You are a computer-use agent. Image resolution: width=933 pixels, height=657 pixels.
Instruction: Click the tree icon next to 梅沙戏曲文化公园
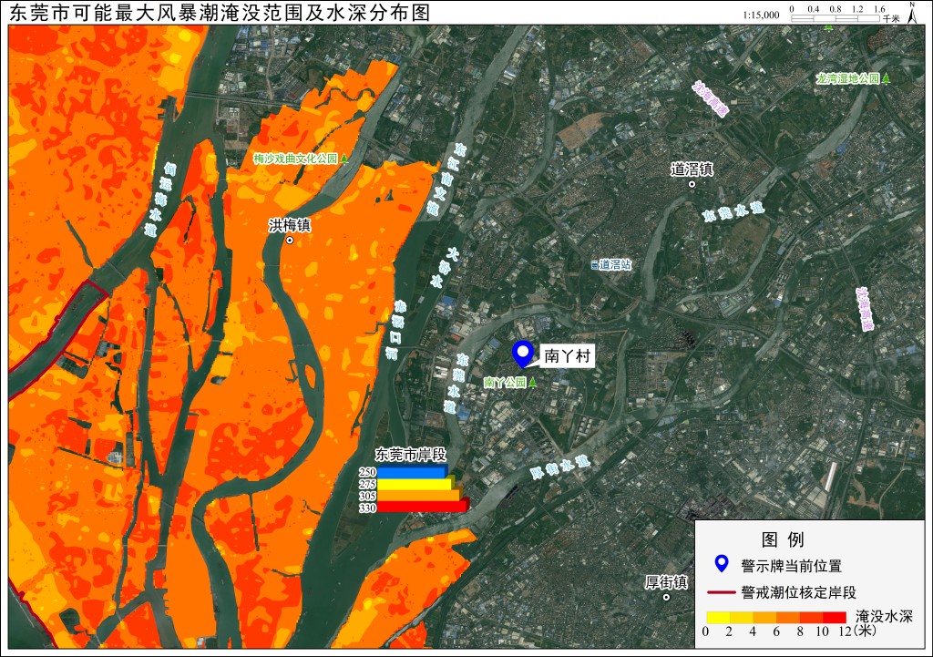(343, 159)
